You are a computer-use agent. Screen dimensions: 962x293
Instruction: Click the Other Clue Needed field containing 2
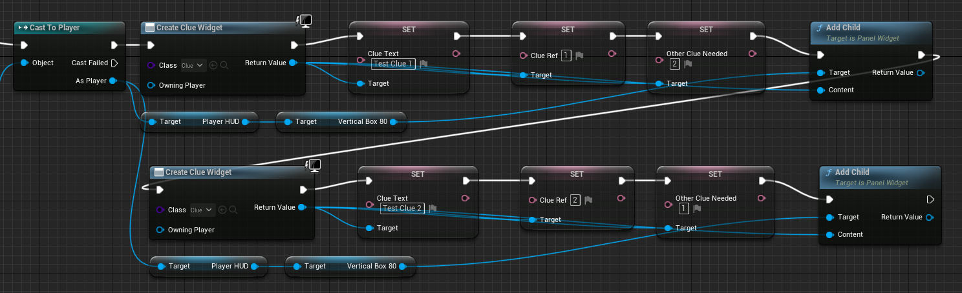coord(675,64)
